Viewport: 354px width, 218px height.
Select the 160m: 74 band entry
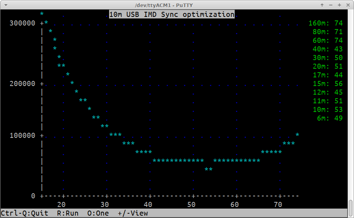pyautogui.click(x=325, y=23)
